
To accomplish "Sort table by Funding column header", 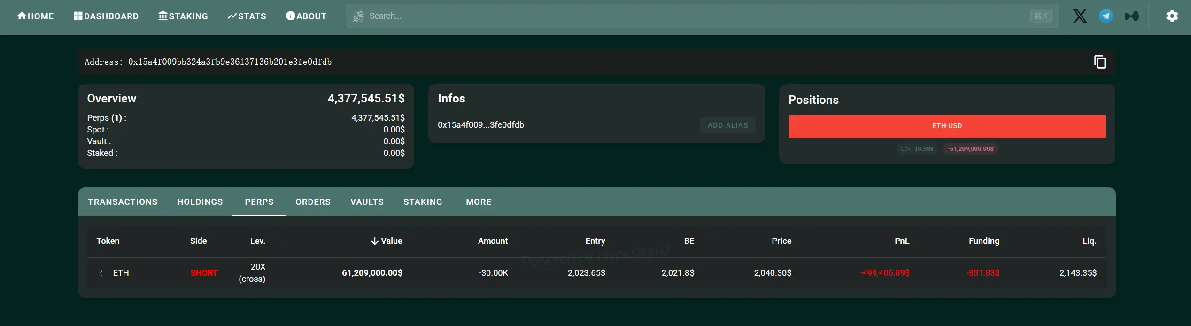I will (x=984, y=241).
